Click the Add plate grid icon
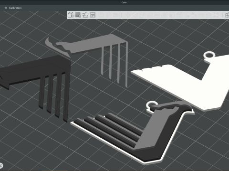Screen dimensions: 229x171 pyautogui.click(x=78, y=15)
